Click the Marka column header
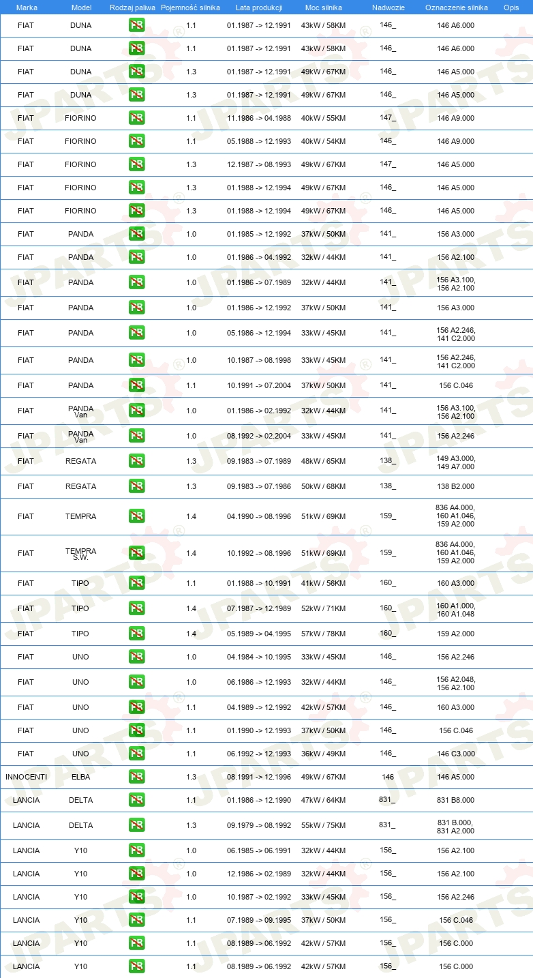 pos(27,8)
